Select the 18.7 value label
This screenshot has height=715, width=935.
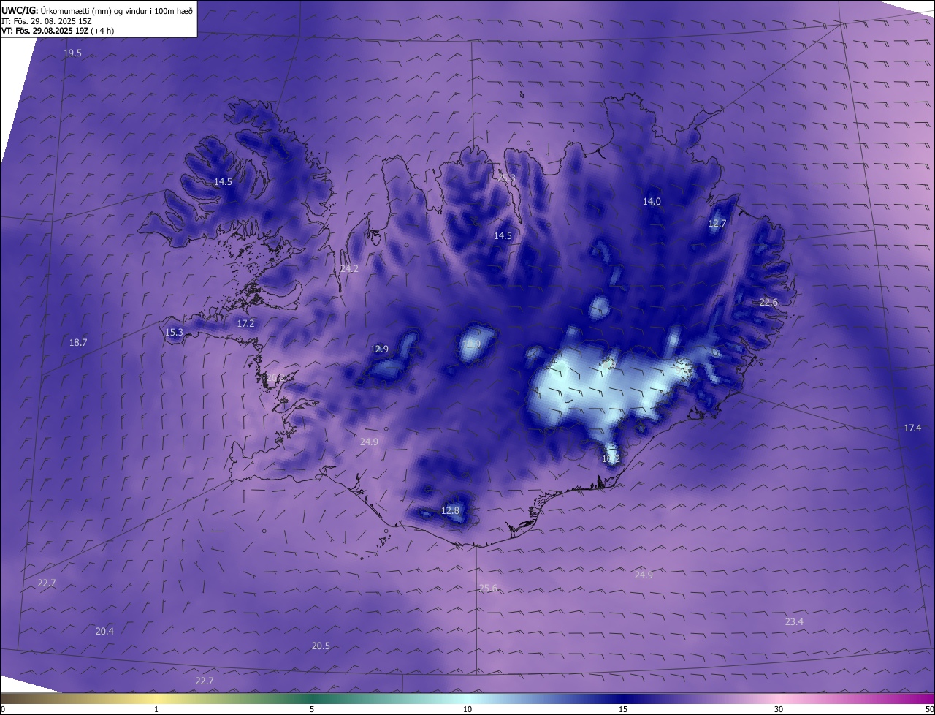pyautogui.click(x=77, y=342)
